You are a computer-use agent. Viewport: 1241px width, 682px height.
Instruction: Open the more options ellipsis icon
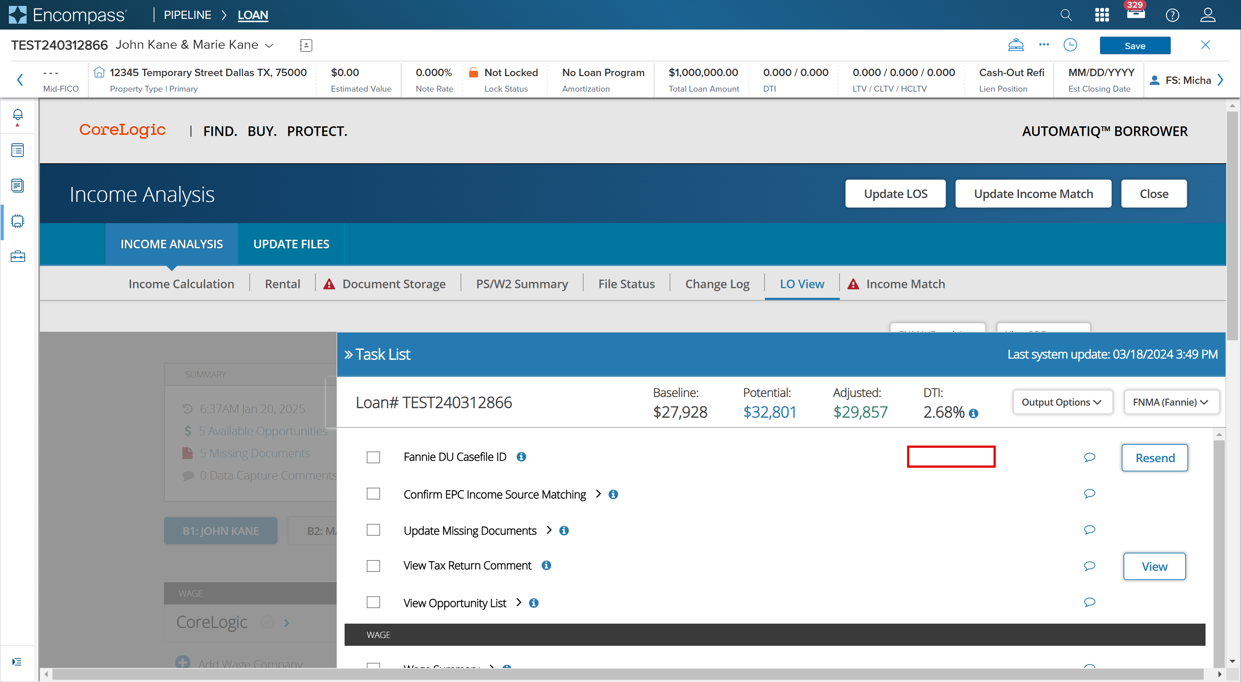click(1044, 44)
